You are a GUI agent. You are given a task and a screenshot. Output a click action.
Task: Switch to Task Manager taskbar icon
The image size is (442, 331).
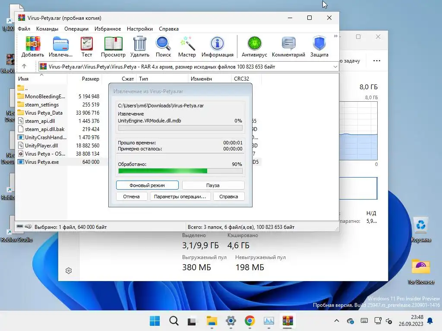pos(268,321)
